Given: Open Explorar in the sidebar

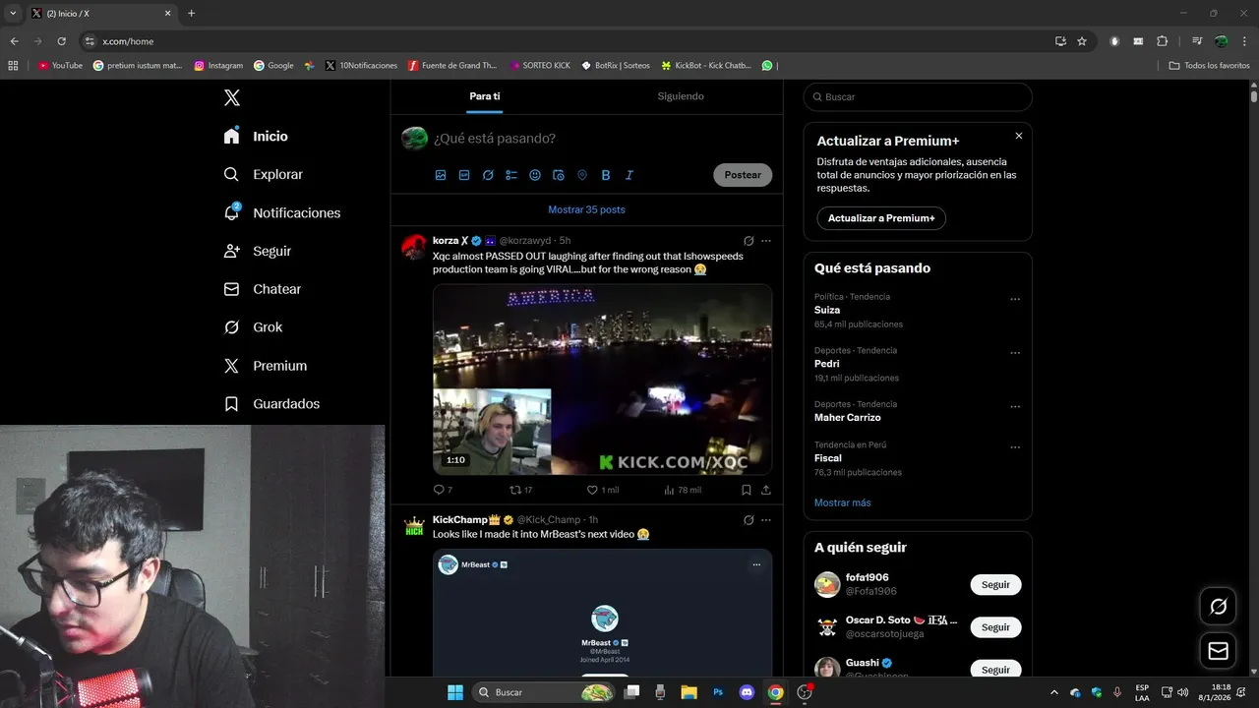Looking at the screenshot, I should pos(263,174).
